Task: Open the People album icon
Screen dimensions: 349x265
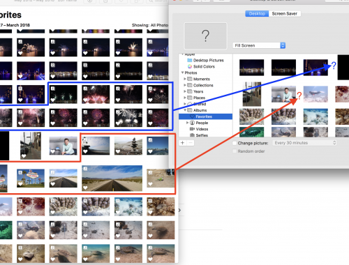Action: [x=192, y=123]
